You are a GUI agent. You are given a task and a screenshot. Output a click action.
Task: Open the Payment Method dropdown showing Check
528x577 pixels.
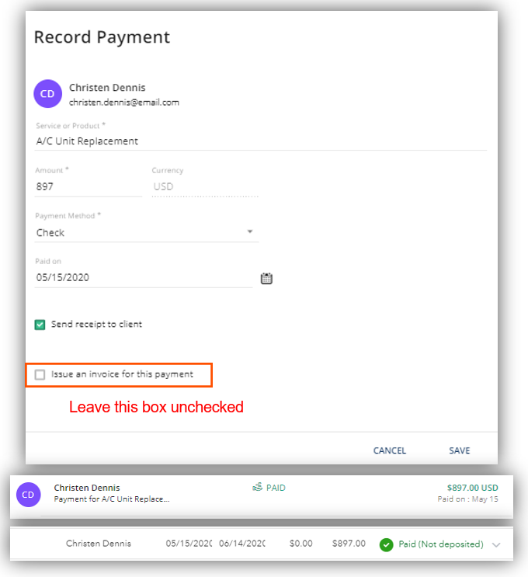coord(147,232)
